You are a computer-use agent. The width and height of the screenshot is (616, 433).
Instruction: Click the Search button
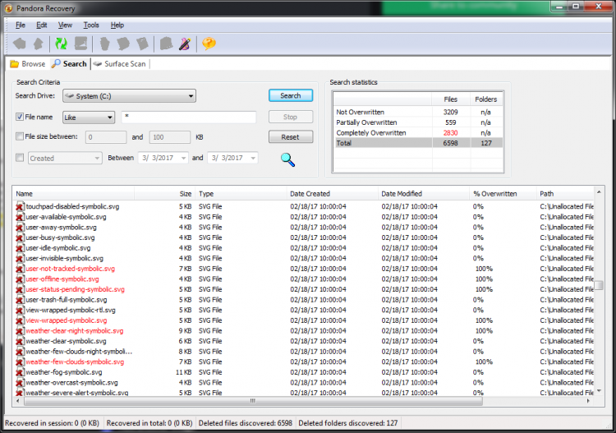coord(291,95)
